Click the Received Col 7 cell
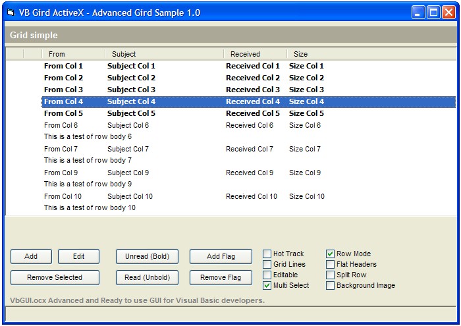The width and height of the screenshot is (461, 326). pyautogui.click(x=250, y=149)
